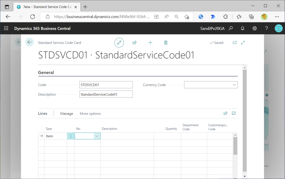This screenshot has height=179, width=285.
Task: Open browser collections icon
Action: (251, 17)
